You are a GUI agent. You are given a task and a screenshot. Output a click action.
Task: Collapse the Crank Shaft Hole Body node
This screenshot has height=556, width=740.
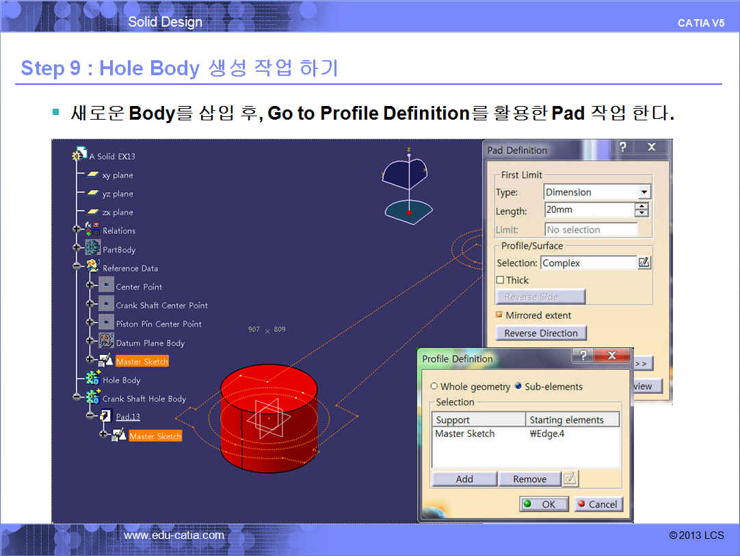[x=77, y=397]
